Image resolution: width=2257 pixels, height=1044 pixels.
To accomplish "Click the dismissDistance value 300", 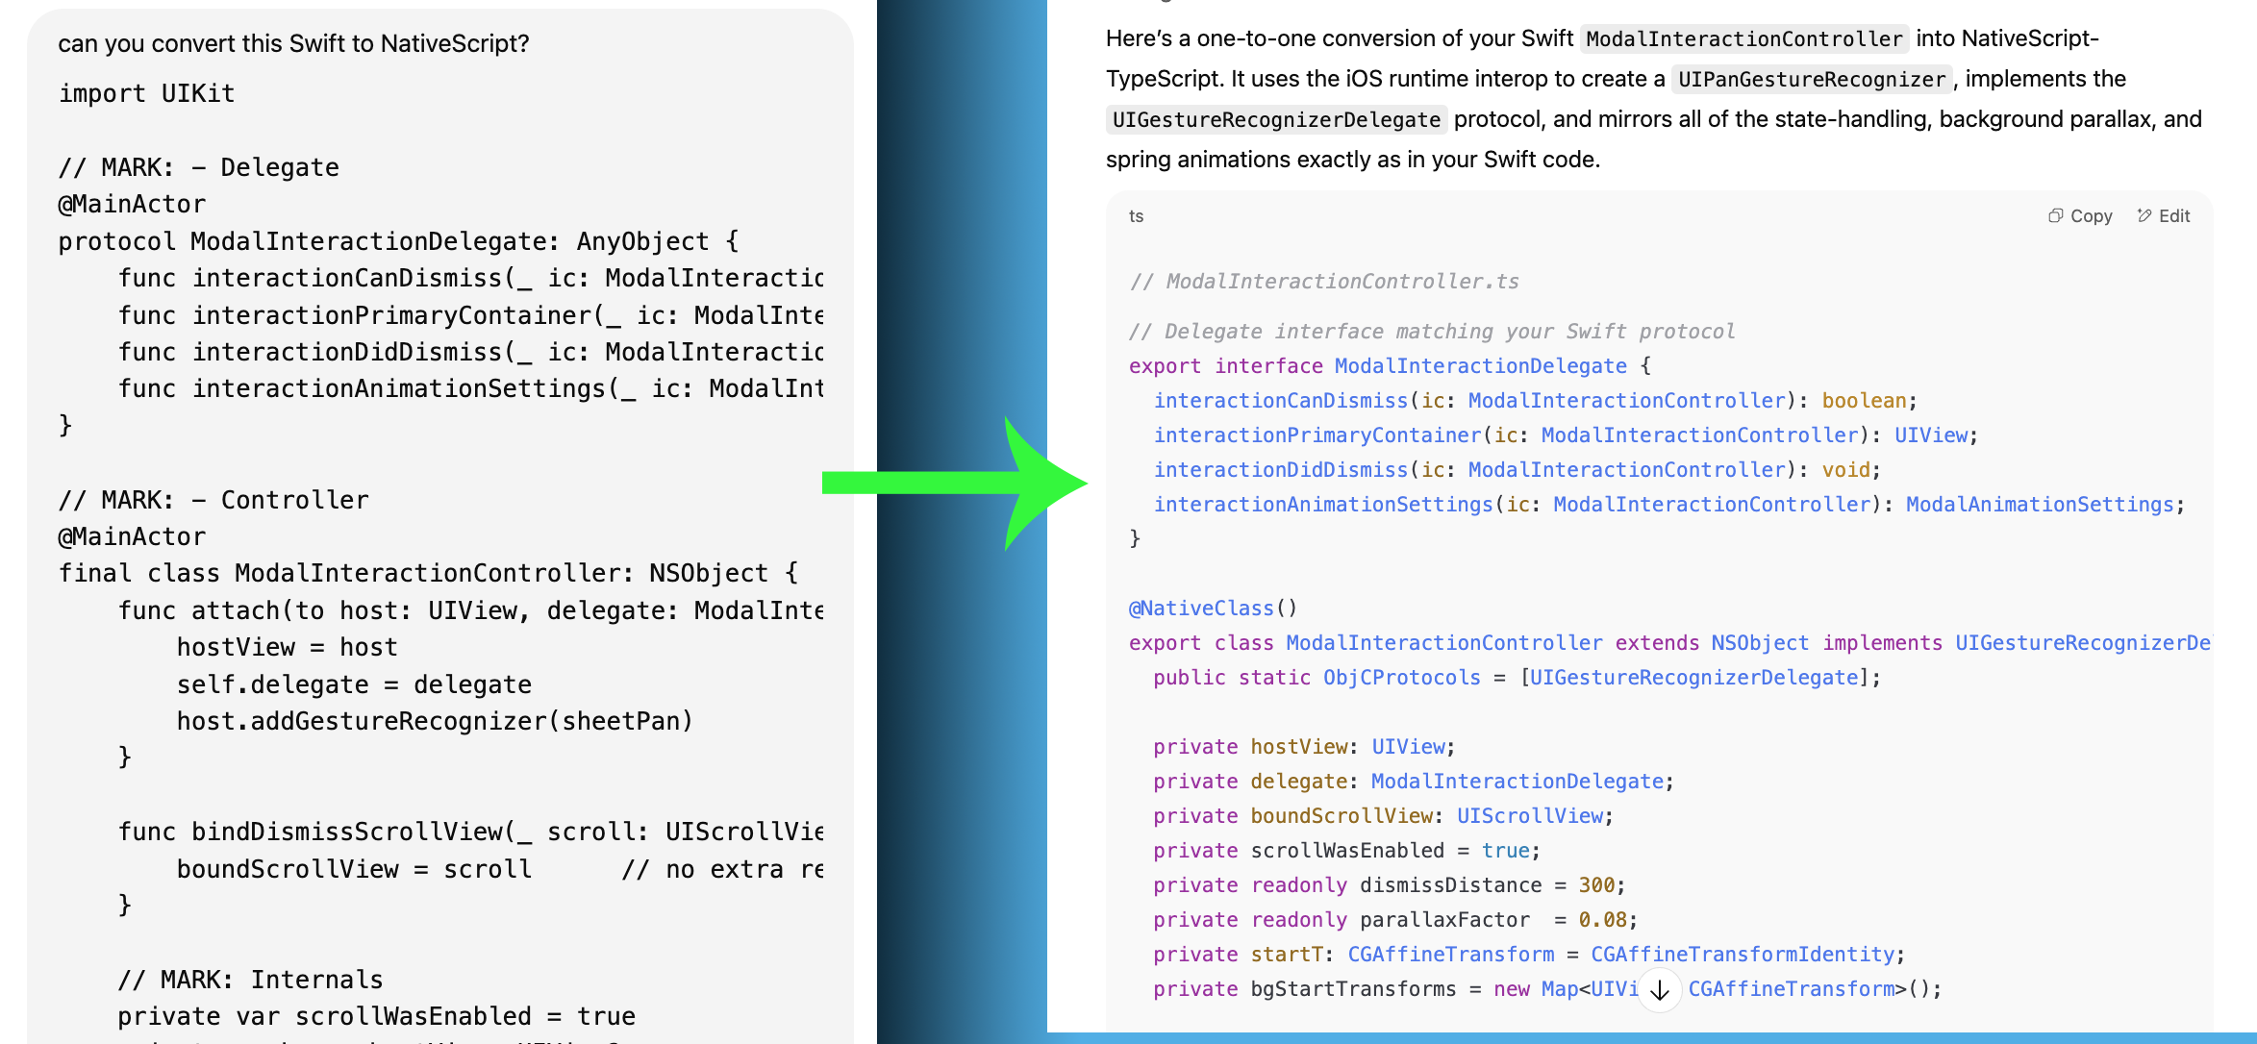I will [1596, 884].
